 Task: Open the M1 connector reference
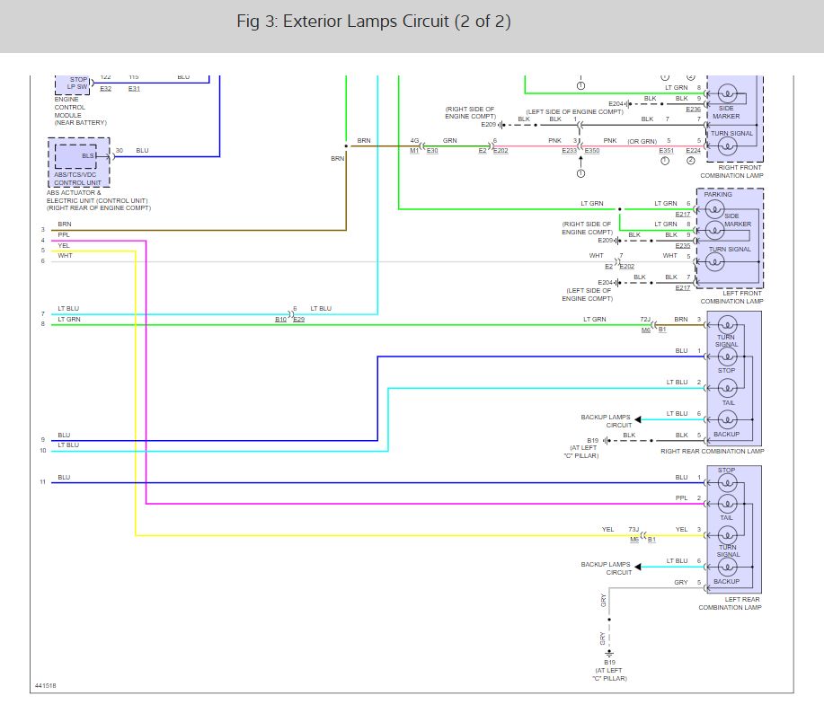pos(414,151)
